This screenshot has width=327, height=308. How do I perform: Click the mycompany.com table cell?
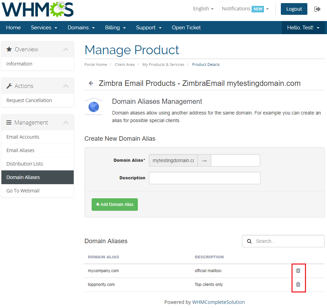[103, 271]
